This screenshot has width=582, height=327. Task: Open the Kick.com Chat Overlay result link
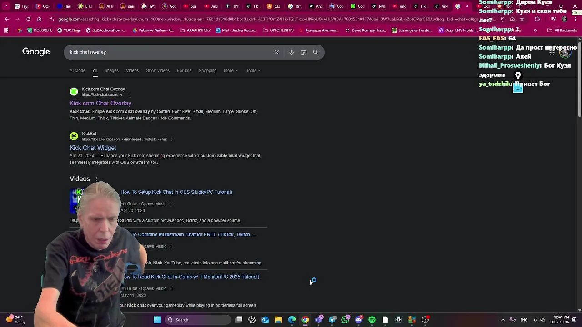(x=100, y=103)
